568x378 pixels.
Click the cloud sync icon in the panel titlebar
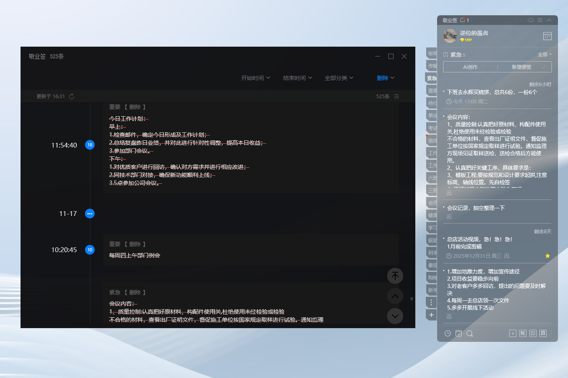point(530,20)
